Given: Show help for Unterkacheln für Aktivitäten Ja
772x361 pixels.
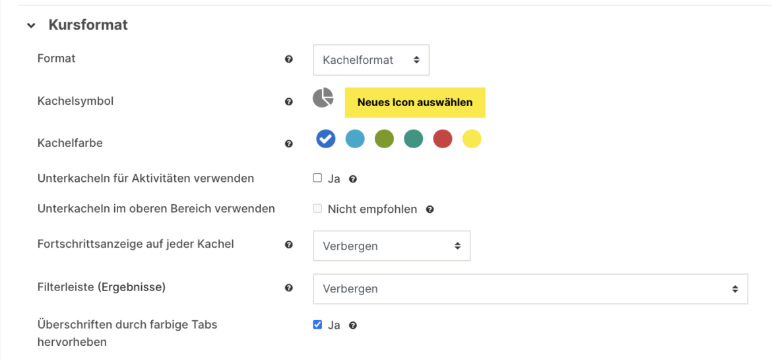Looking at the screenshot, I should point(353,179).
